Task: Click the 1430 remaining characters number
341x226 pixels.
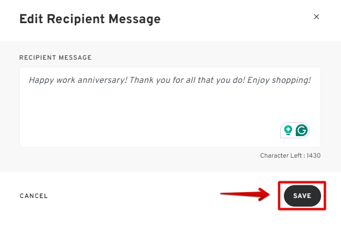Action: (x=314, y=156)
